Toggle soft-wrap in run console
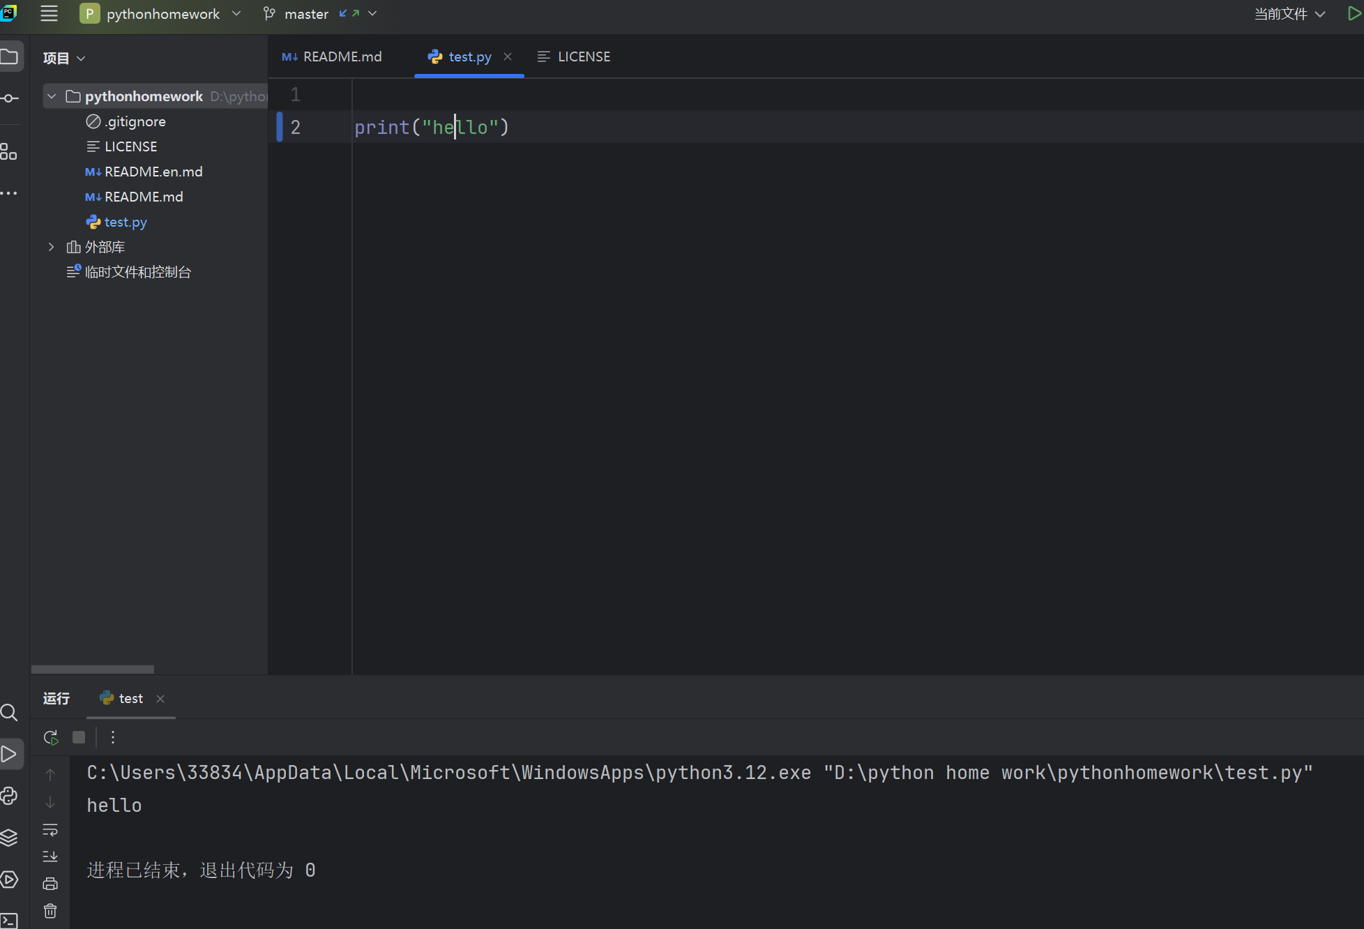The height and width of the screenshot is (929, 1364). point(50,830)
